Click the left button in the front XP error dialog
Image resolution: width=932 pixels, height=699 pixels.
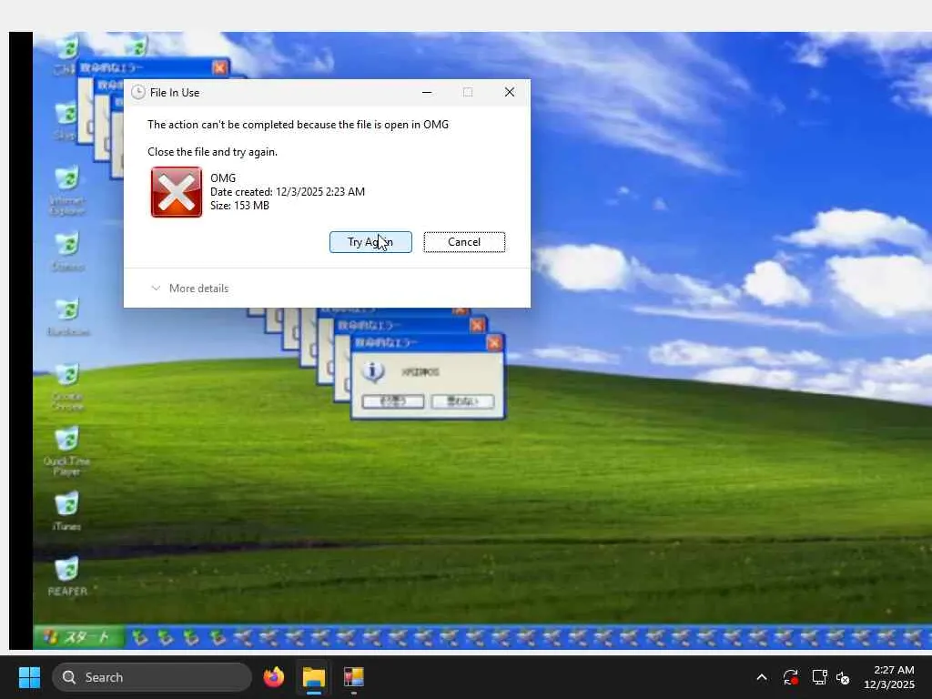coord(393,401)
